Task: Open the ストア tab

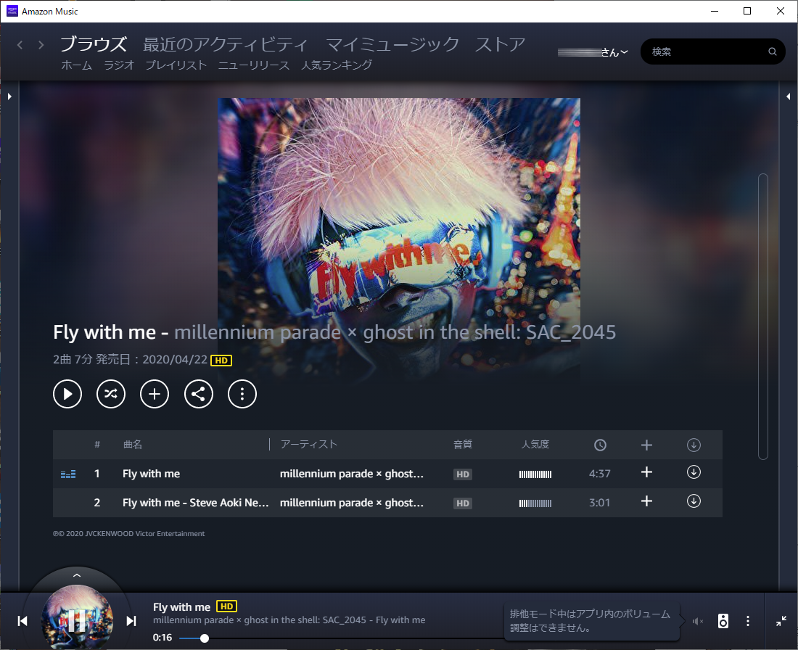Action: tap(500, 44)
